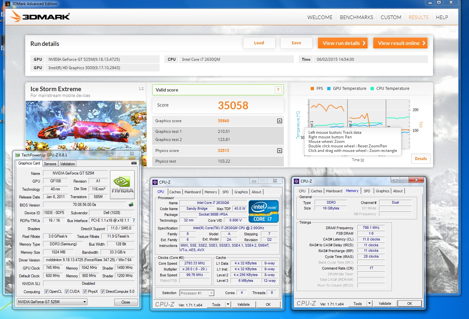Click the 3DMark logo in header
Image resolution: width=469 pixels, height=319 pixels.
pos(40,16)
